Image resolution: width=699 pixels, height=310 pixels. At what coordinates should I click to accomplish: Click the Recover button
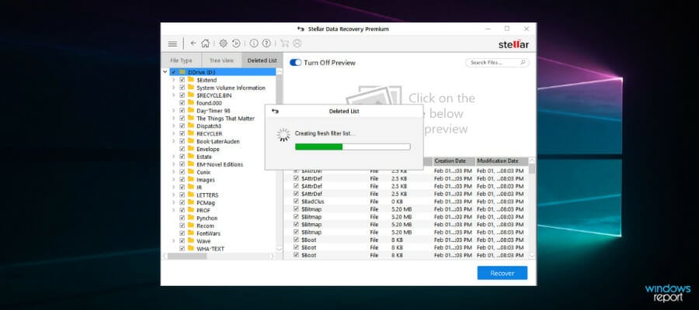502,273
